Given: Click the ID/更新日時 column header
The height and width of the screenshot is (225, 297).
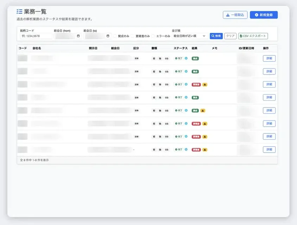Looking at the screenshot, I should pyautogui.click(x=246, y=48).
